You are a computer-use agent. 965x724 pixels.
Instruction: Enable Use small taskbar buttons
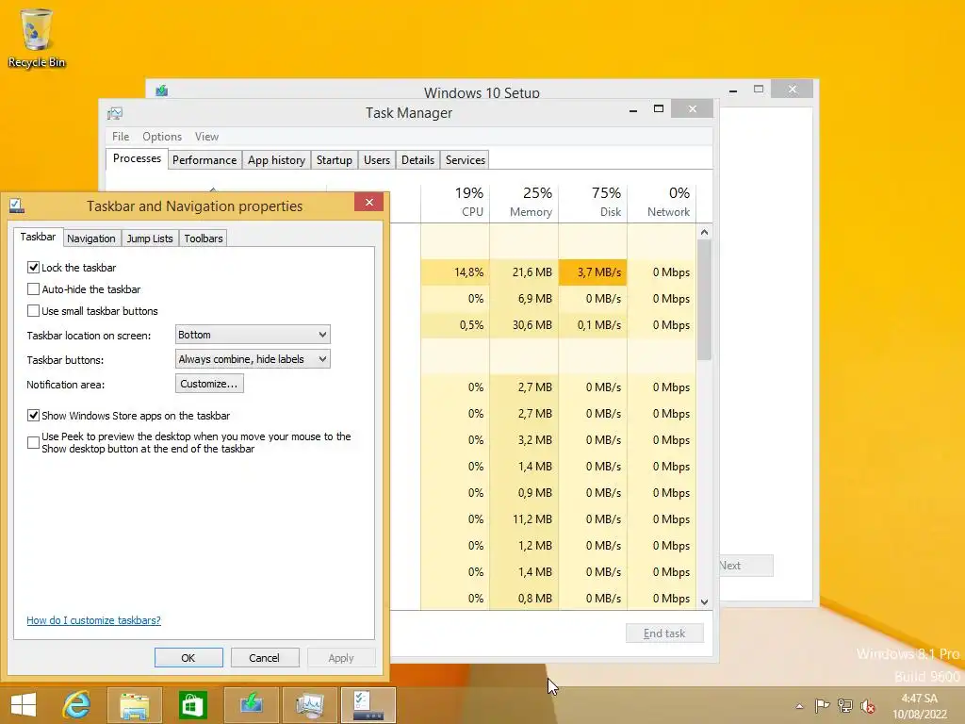point(33,311)
